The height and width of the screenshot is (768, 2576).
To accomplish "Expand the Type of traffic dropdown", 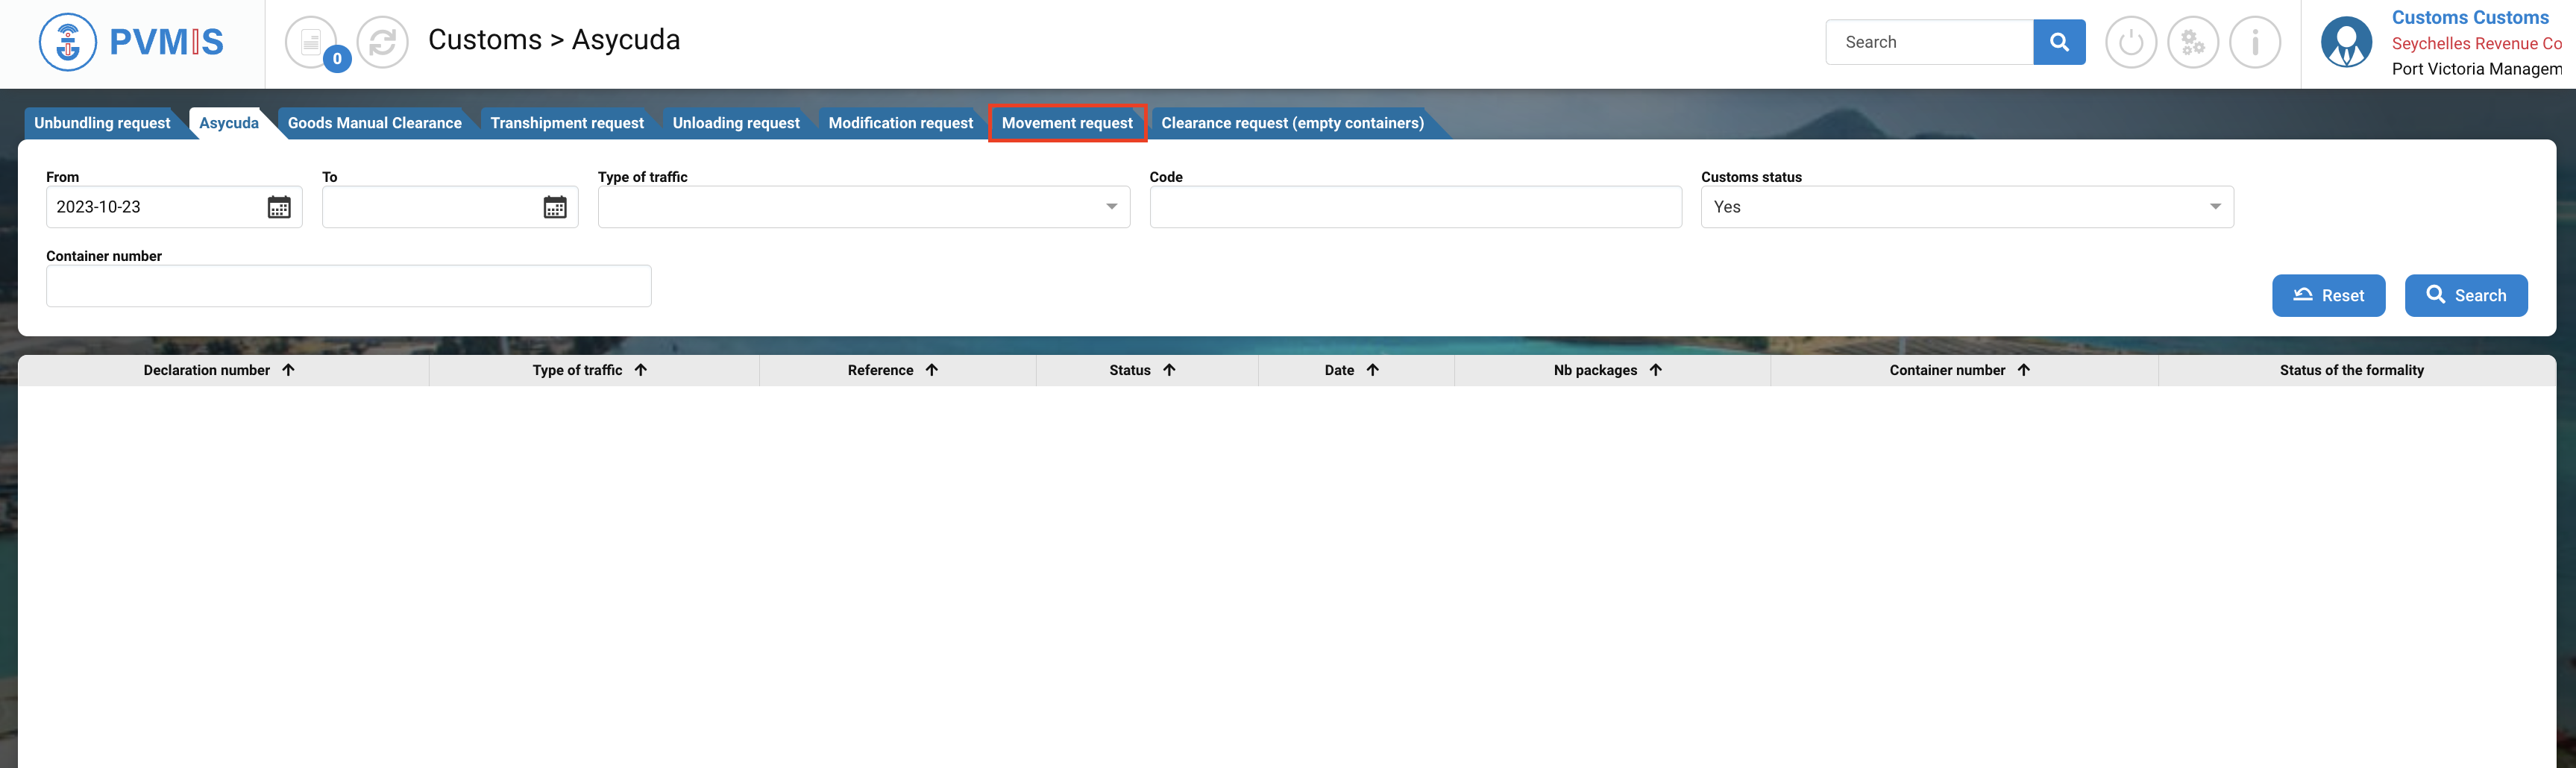I will point(1111,207).
